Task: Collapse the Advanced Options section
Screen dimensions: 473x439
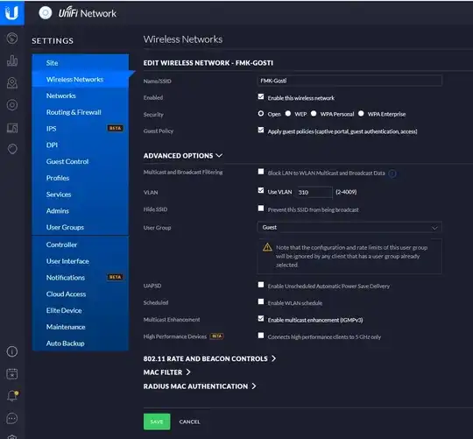Action: click(183, 156)
